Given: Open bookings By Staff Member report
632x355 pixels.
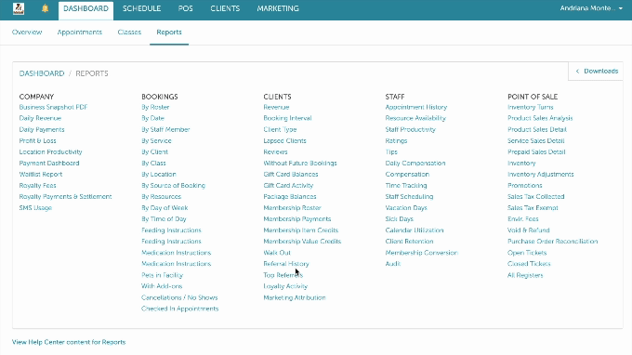Looking at the screenshot, I should [x=165, y=130].
